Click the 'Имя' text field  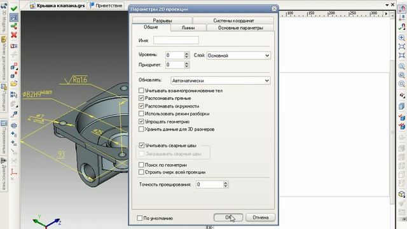tap(176, 40)
